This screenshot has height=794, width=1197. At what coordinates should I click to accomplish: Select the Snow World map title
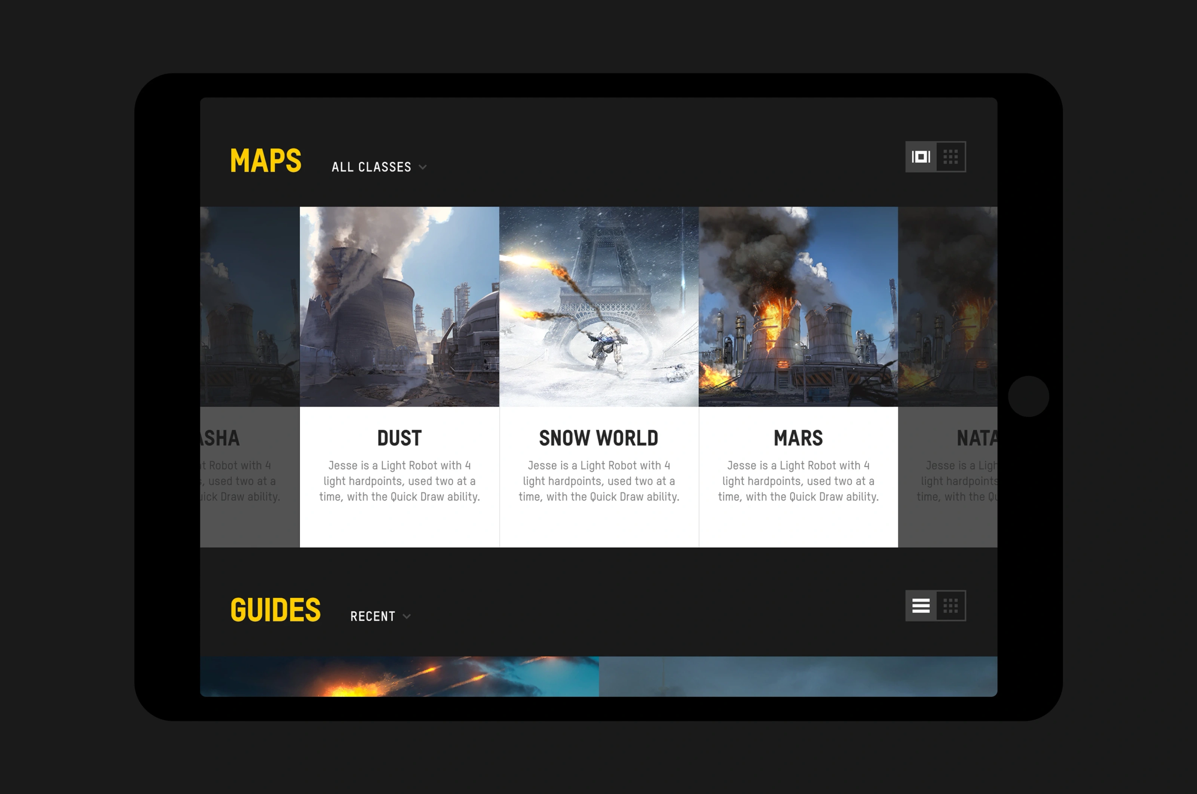coord(599,438)
